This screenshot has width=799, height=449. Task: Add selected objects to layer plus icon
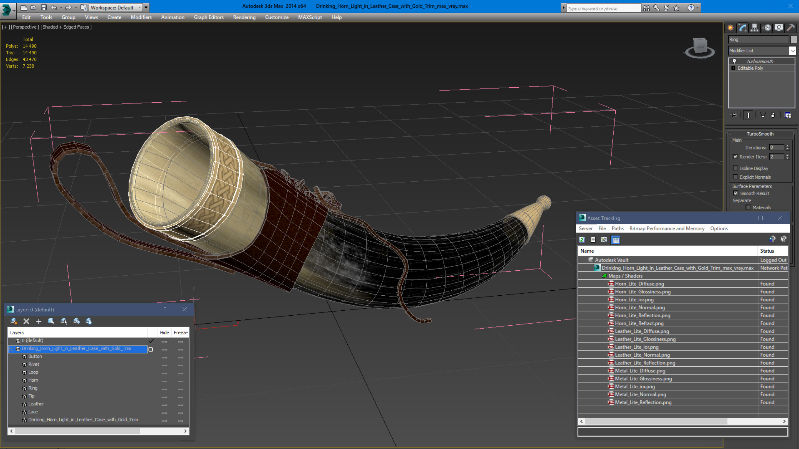(x=39, y=321)
